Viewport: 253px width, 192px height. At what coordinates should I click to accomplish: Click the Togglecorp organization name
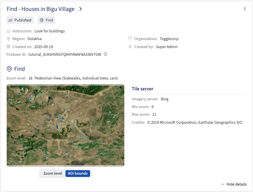pos(169,39)
